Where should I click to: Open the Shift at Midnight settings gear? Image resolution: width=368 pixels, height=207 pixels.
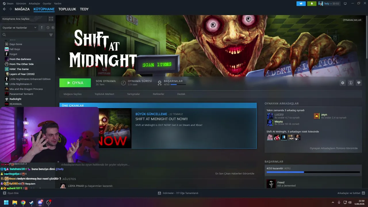coord(343,83)
